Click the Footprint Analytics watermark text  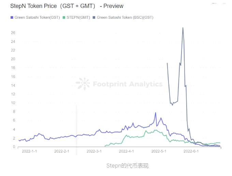point(128,84)
